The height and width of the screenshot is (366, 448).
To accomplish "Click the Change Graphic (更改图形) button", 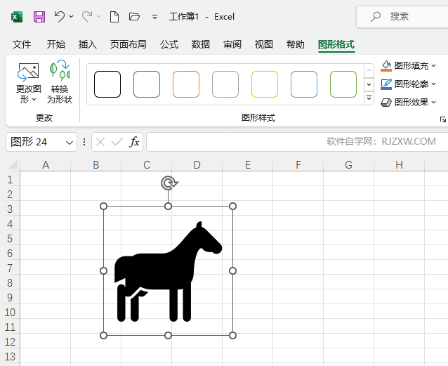I will [x=29, y=83].
